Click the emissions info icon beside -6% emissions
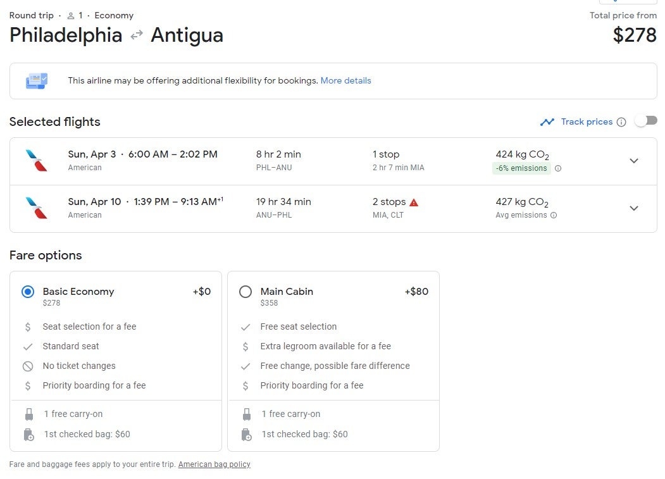The height and width of the screenshot is (479, 665). click(557, 168)
